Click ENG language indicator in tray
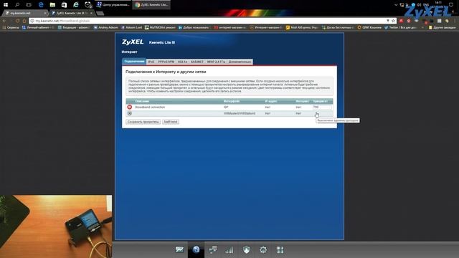This screenshot has height=258, width=459. pyautogui.click(x=426, y=5)
